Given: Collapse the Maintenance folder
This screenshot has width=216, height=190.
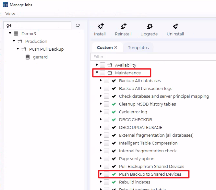Looking at the screenshot, I should coord(97,73).
